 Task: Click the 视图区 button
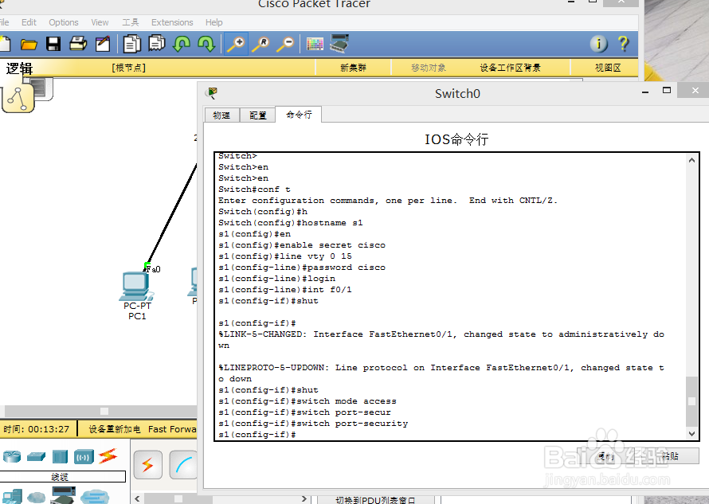[x=608, y=68]
